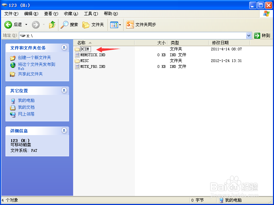Click the 我的电脑 status bar zone

(x=230, y=200)
